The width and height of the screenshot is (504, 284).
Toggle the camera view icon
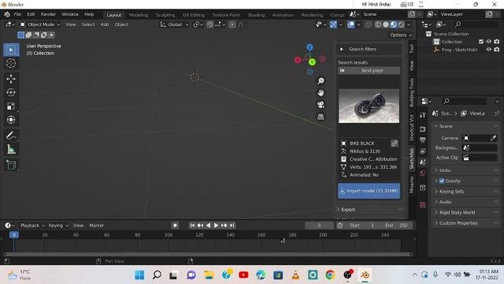321,105
